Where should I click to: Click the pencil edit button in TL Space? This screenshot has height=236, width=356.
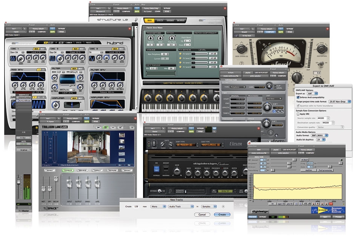(x=121, y=127)
